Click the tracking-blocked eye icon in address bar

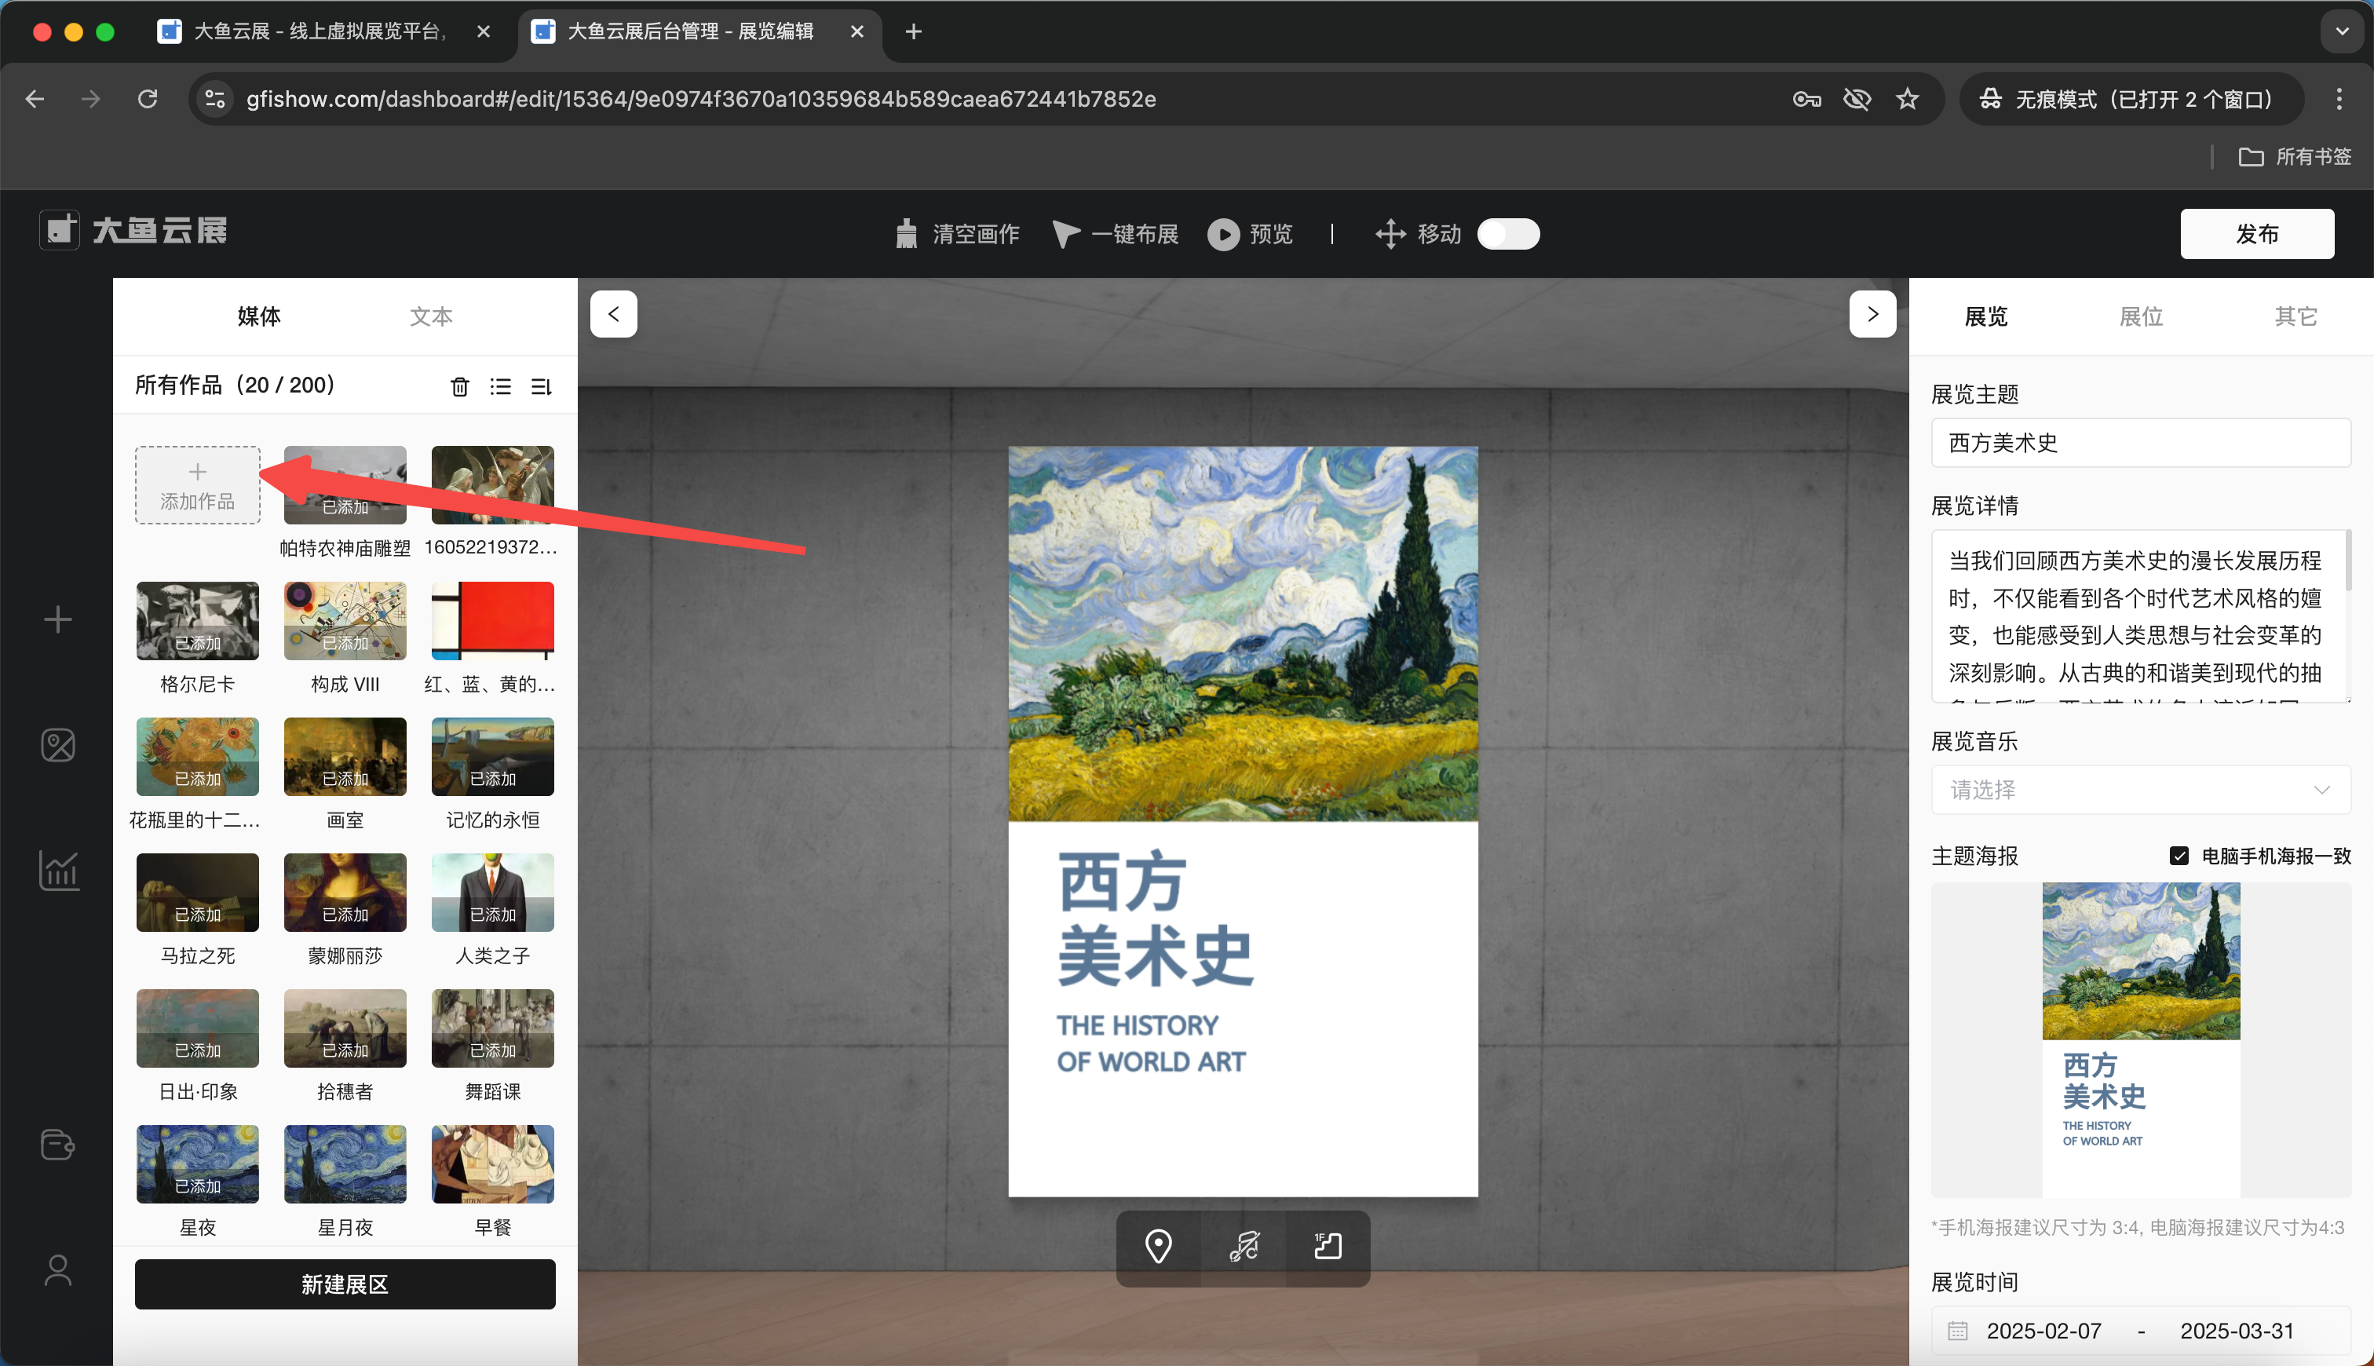pos(1857,98)
